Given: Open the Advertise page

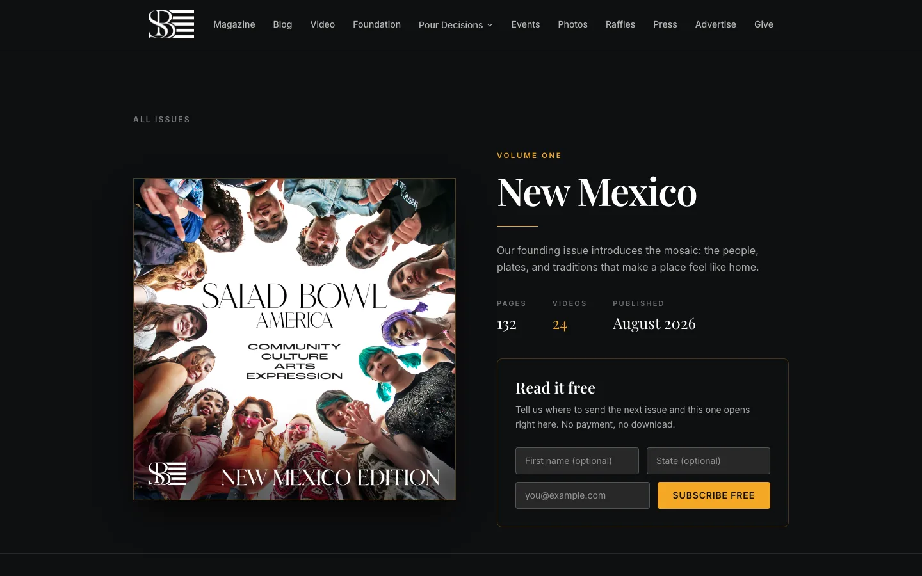Looking at the screenshot, I should [x=716, y=24].
